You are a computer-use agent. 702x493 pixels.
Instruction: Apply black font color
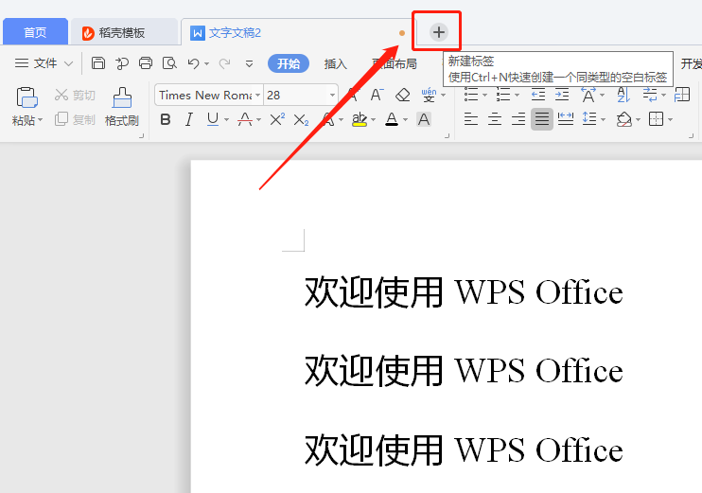392,119
